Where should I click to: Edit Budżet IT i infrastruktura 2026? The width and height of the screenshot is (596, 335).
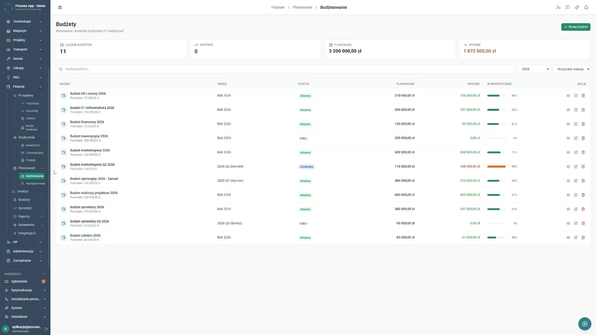[576, 110]
